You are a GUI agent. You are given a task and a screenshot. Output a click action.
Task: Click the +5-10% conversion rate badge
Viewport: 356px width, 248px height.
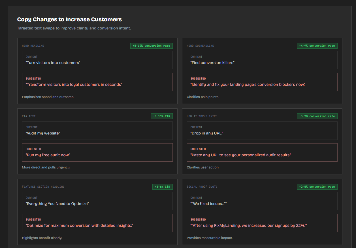click(151, 46)
